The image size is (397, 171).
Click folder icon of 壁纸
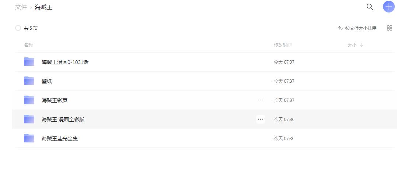tap(29, 81)
